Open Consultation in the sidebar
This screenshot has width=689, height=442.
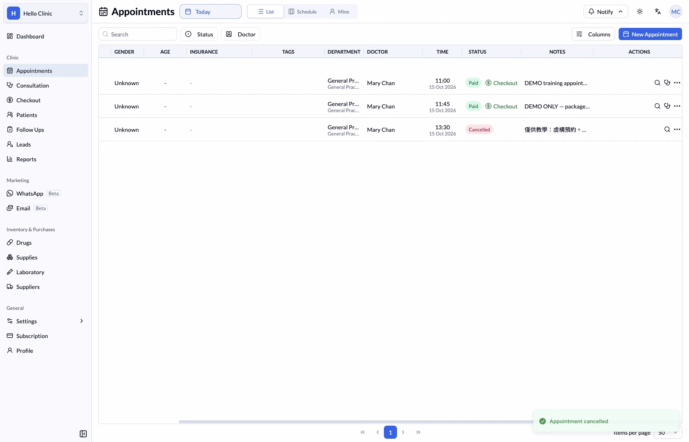[x=46, y=85]
